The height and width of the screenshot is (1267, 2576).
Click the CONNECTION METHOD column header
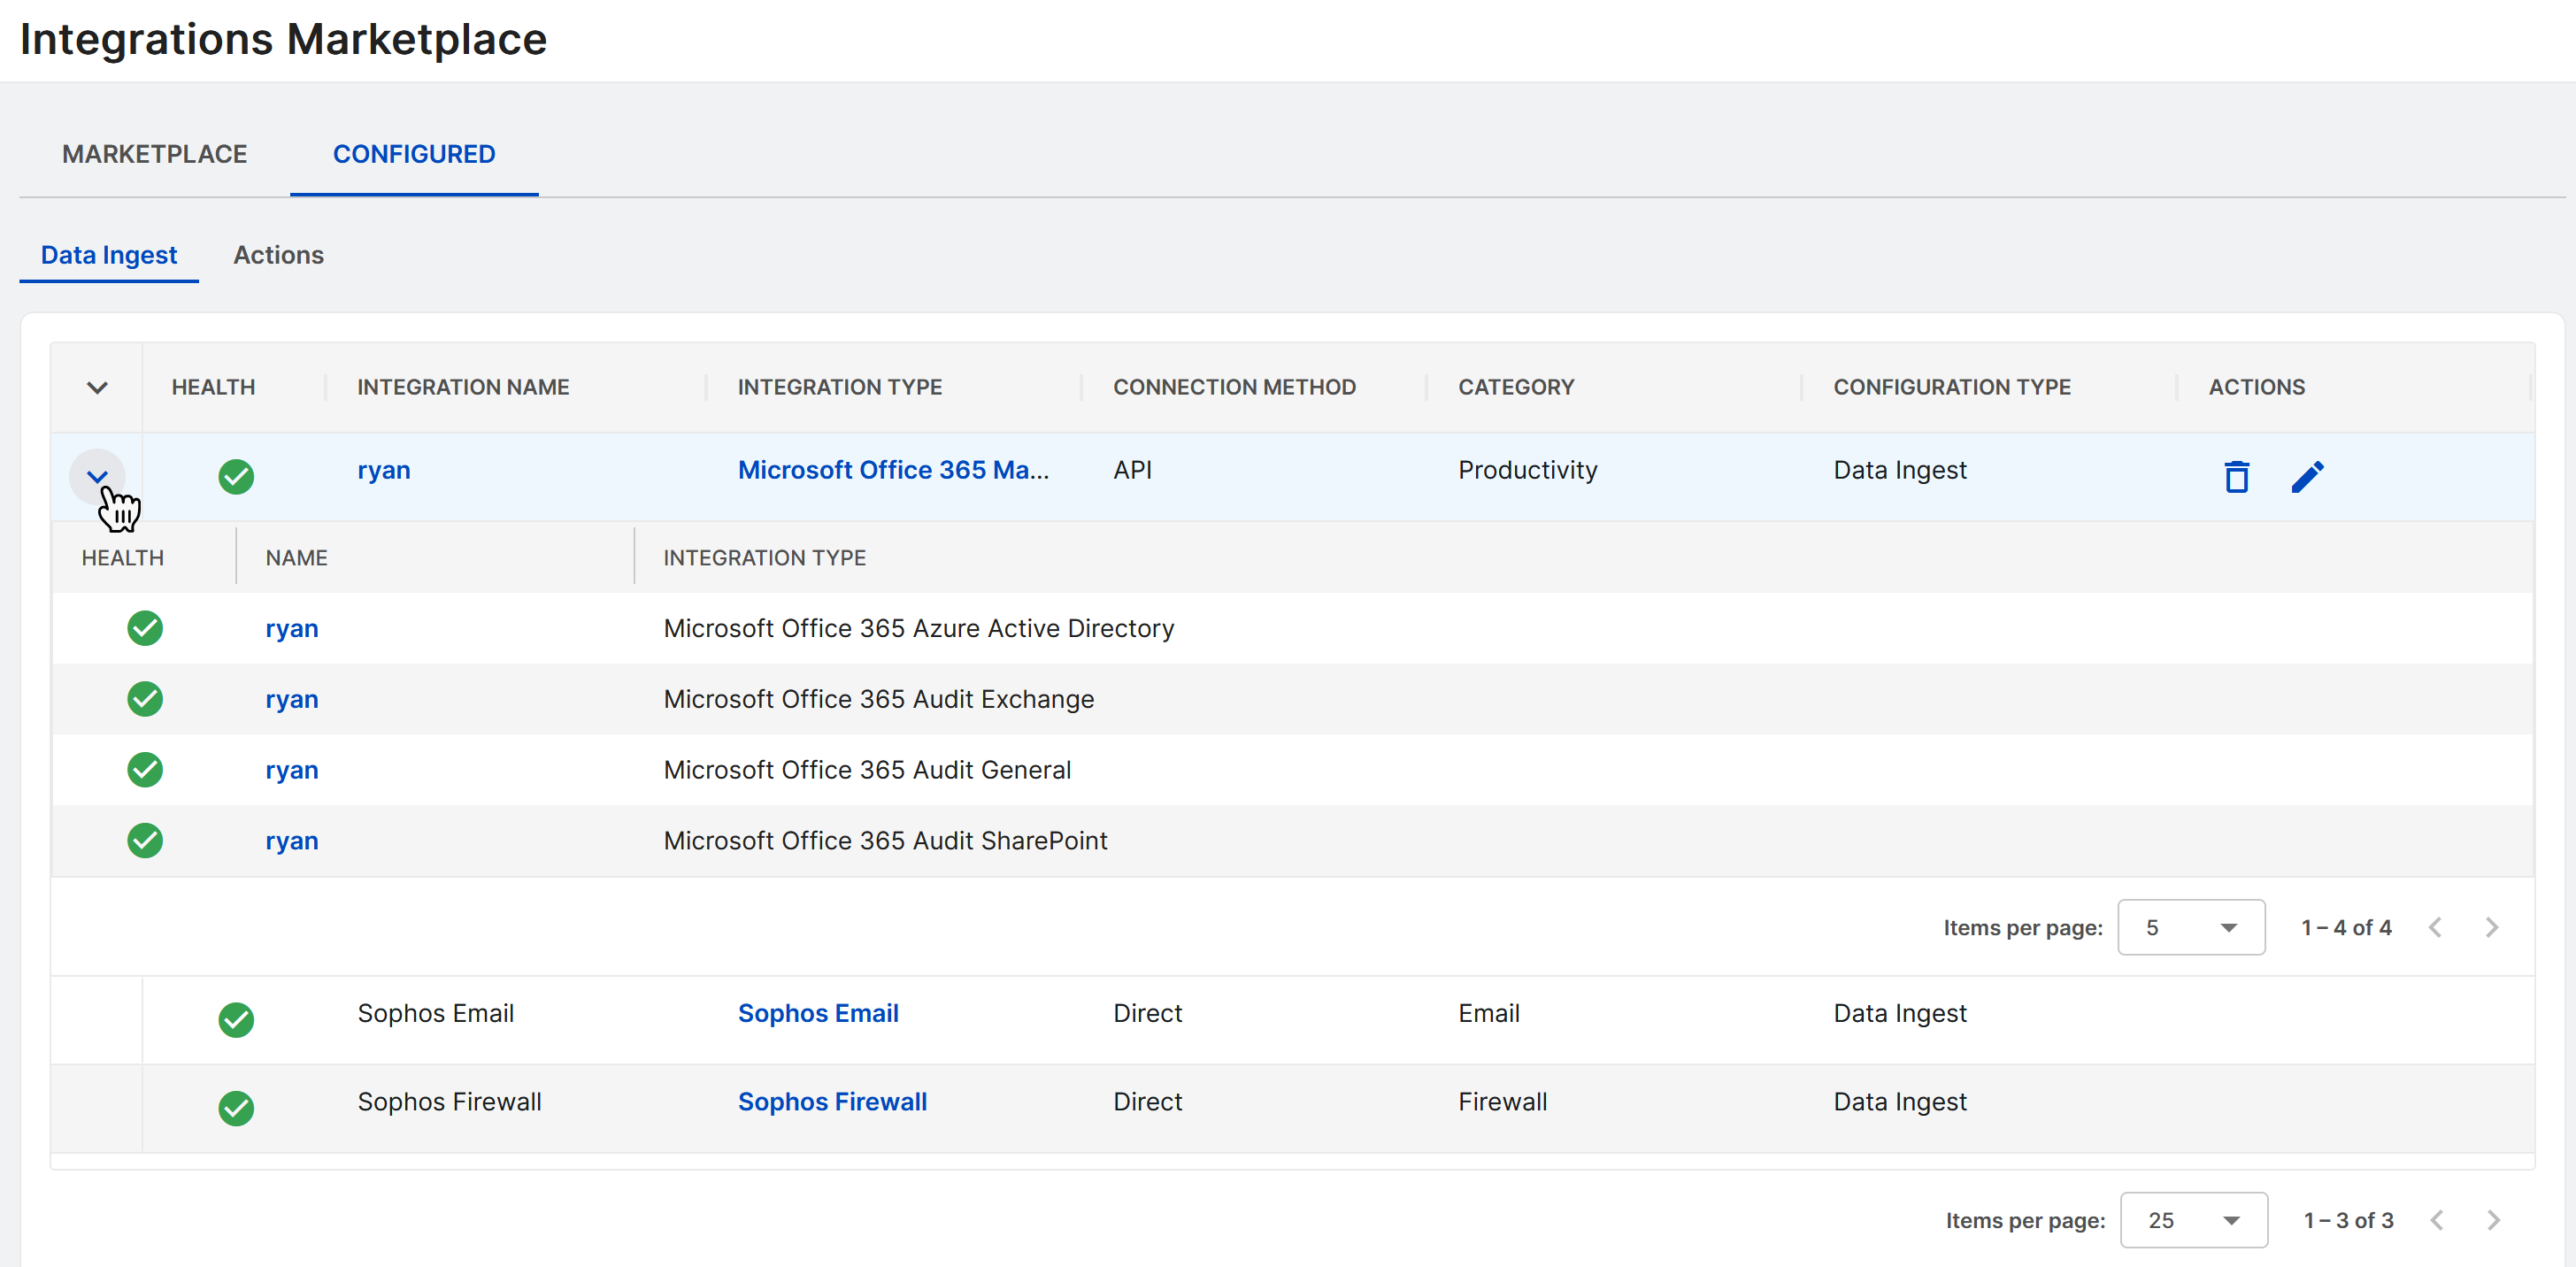[x=1235, y=387]
